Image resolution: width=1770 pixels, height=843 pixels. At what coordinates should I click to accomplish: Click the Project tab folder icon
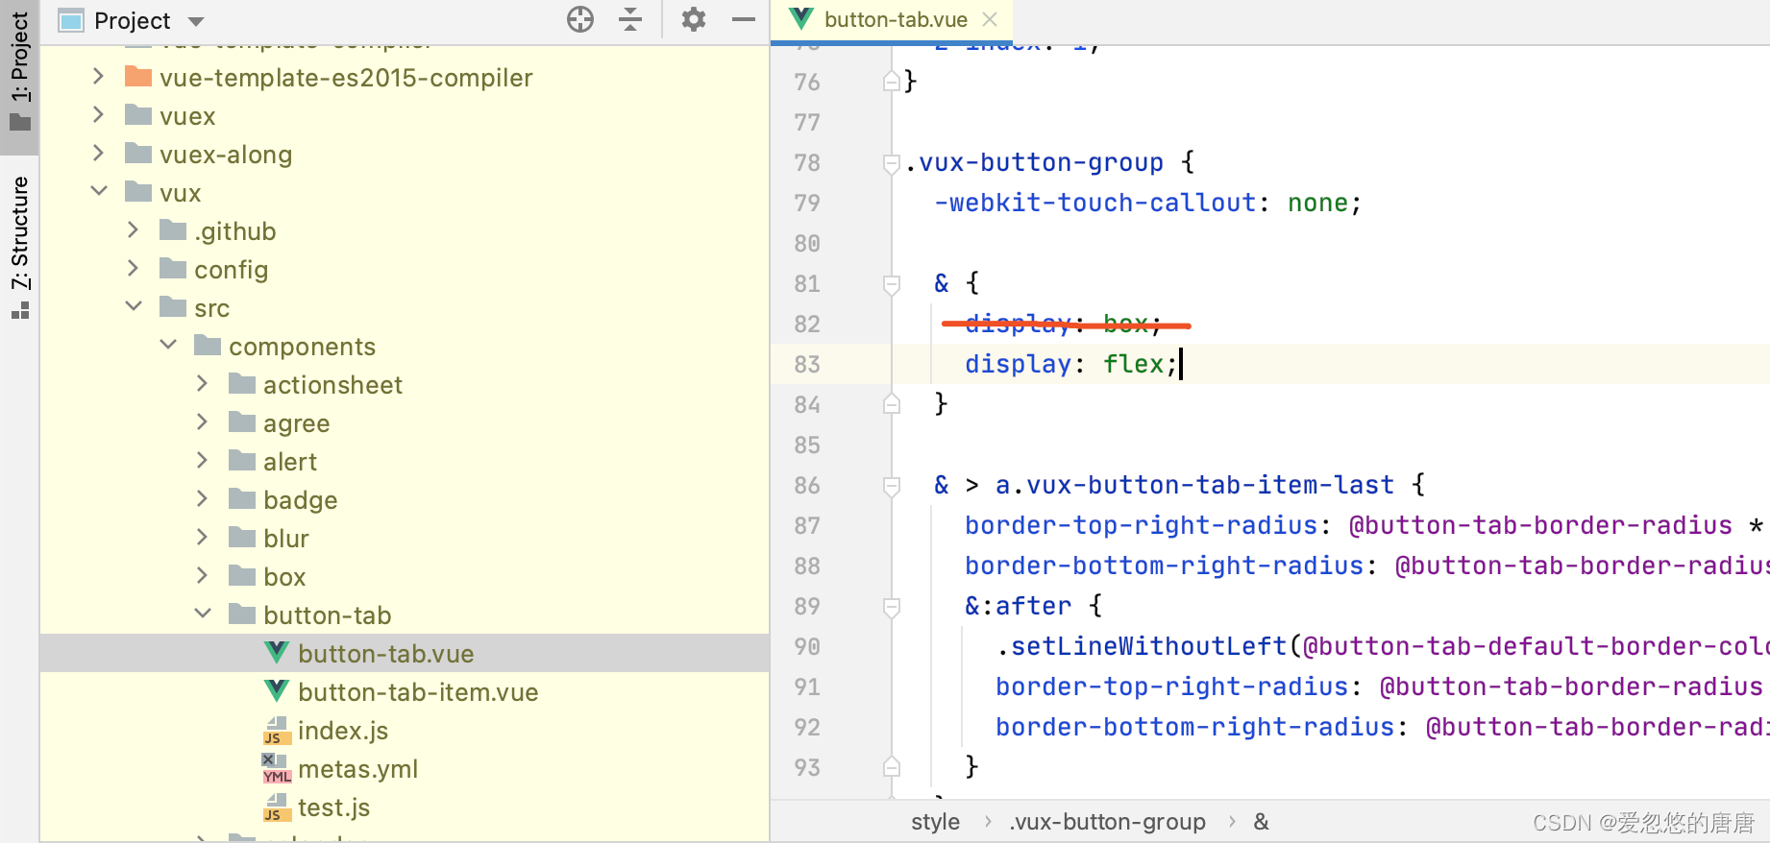(x=19, y=122)
